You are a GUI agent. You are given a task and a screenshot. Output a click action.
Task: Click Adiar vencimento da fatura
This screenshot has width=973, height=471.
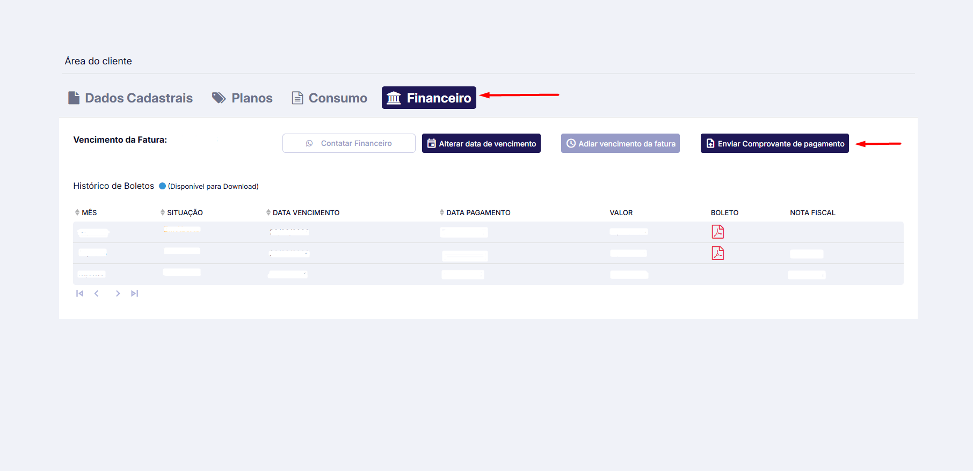[x=620, y=143]
